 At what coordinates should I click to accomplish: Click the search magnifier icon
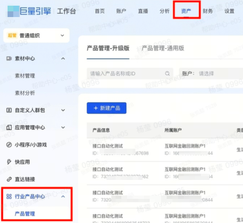[167, 73]
